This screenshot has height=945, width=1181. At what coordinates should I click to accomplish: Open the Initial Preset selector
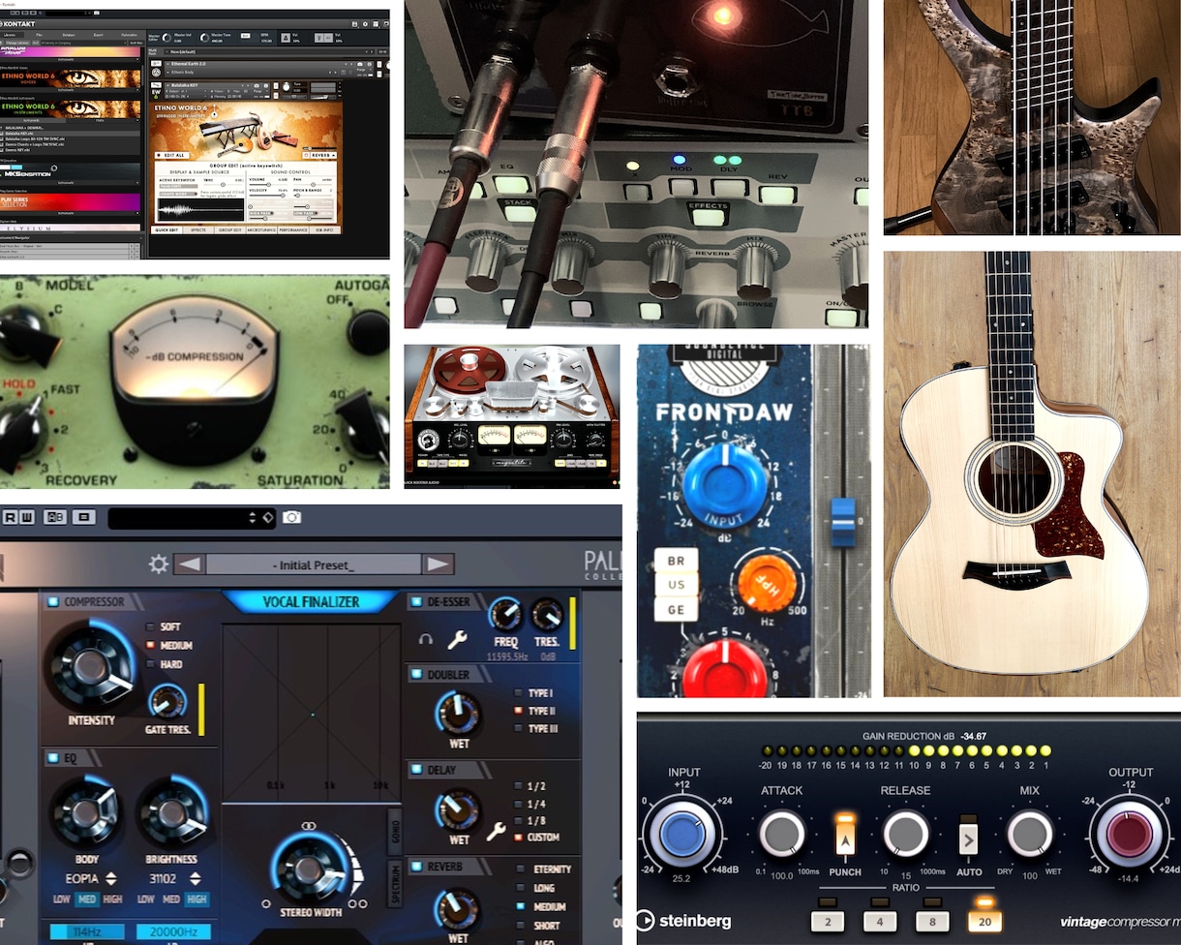314,564
